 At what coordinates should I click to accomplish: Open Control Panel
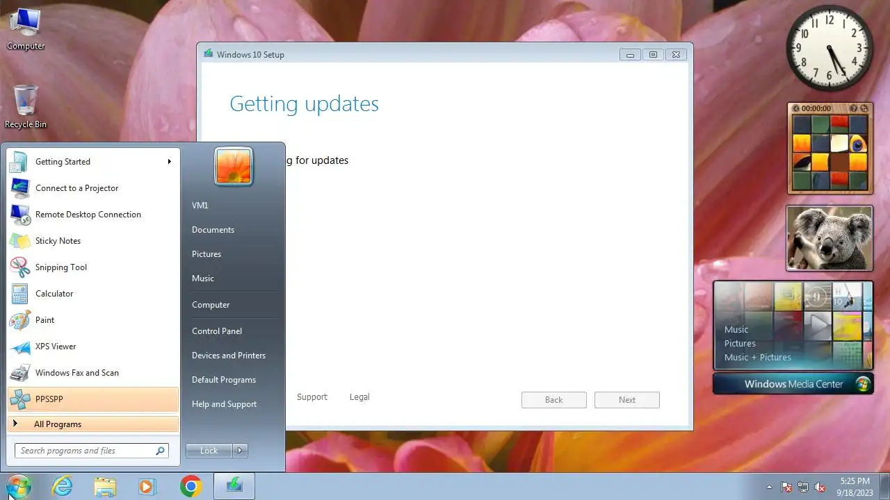click(217, 331)
